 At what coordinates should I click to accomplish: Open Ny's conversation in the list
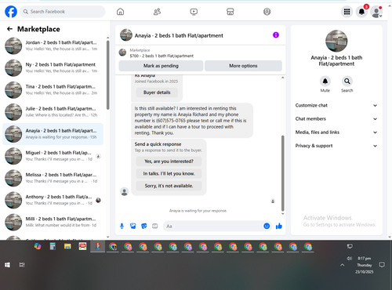click(x=53, y=67)
